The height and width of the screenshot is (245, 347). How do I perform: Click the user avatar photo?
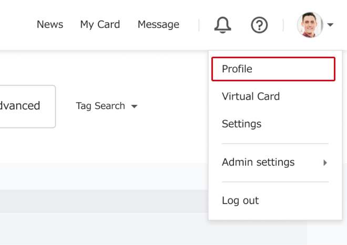pos(310,25)
